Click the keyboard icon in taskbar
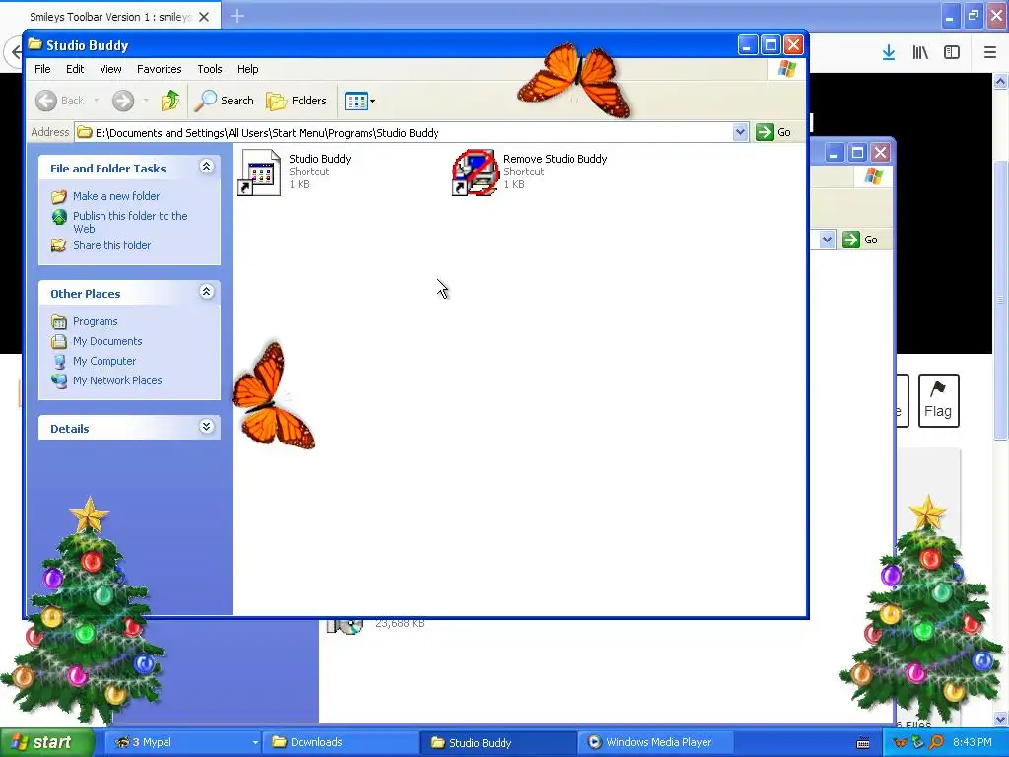The image size is (1009, 757). (863, 743)
